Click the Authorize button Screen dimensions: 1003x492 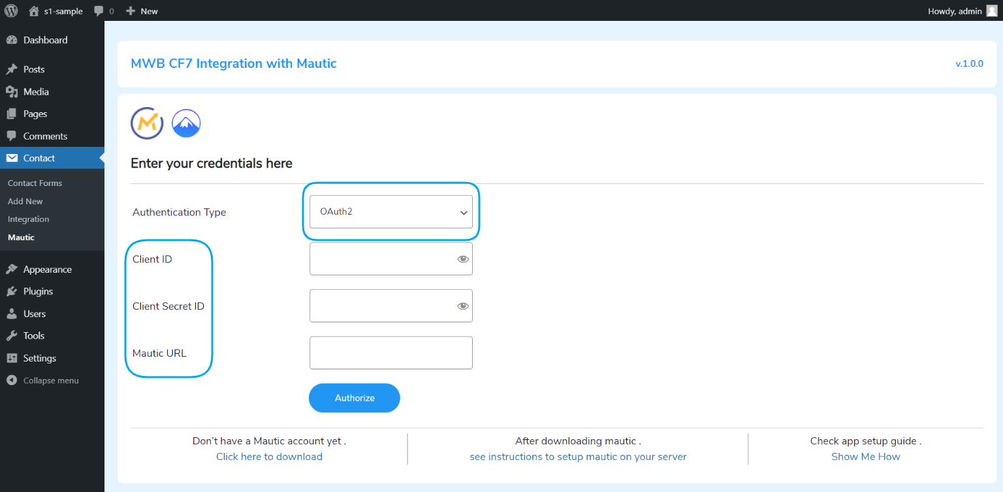[x=355, y=398]
